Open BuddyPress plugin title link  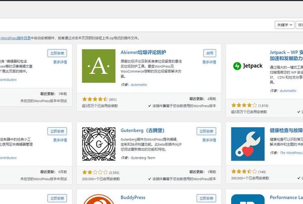(133, 197)
